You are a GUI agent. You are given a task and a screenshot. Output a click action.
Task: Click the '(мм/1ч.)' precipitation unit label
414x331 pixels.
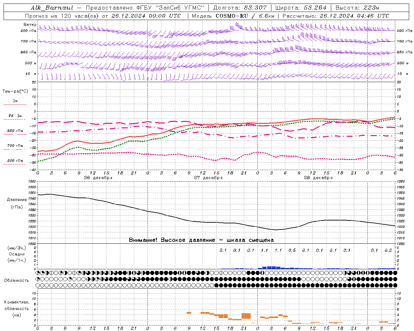(x=17, y=260)
